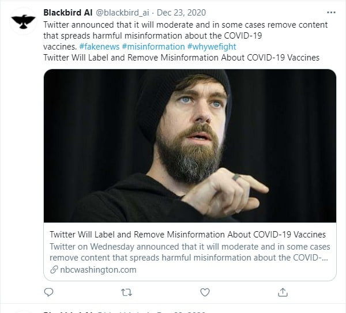Open the share tweet icon

pyautogui.click(x=283, y=292)
